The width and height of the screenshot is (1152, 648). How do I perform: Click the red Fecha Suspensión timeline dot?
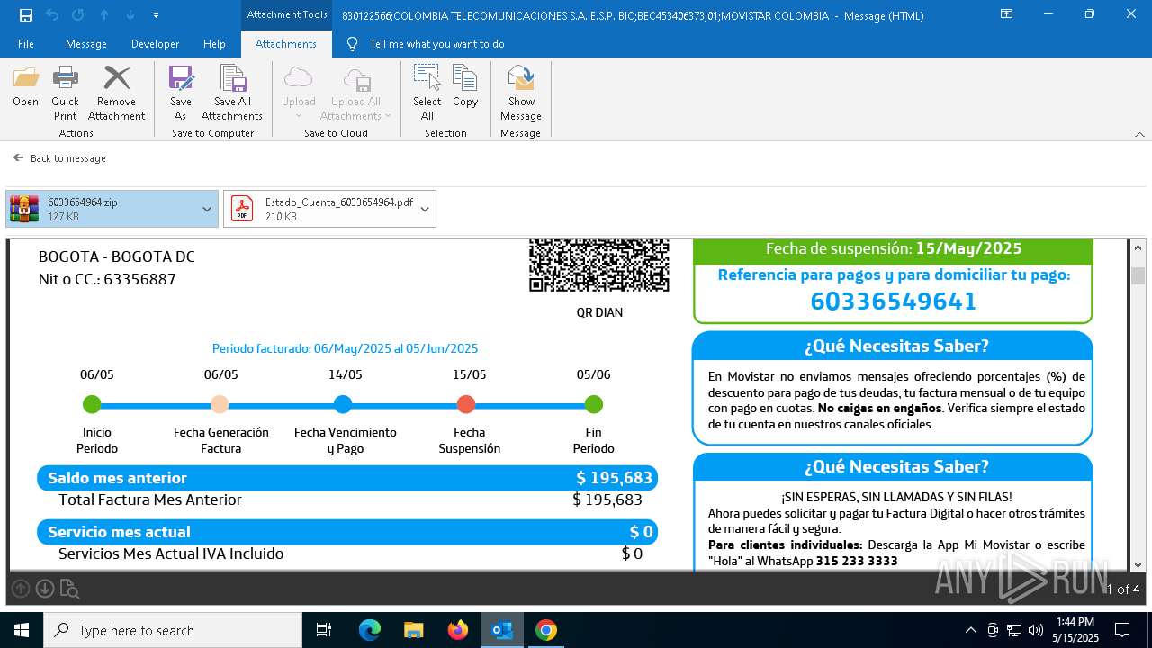[466, 404]
